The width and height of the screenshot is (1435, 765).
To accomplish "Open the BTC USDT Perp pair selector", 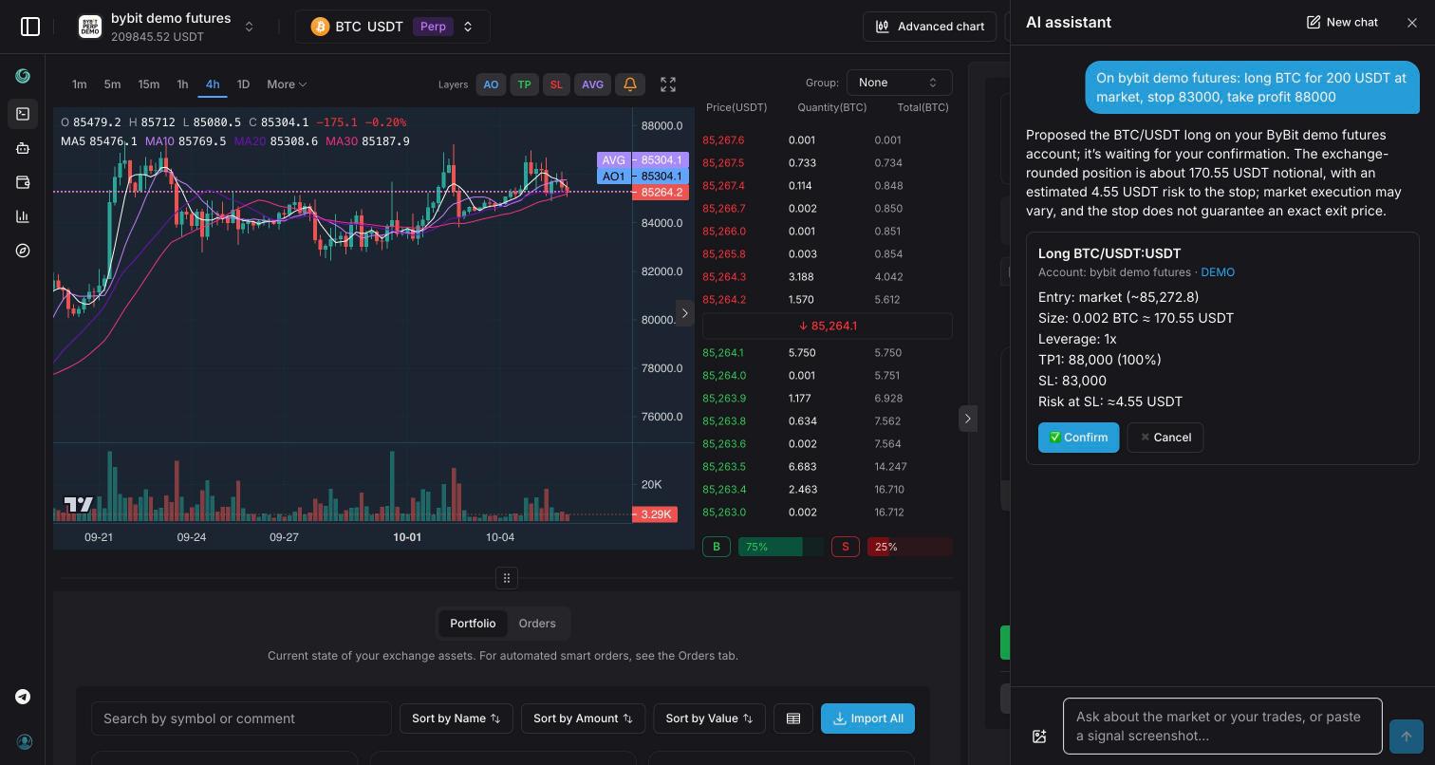I will click(x=392, y=27).
